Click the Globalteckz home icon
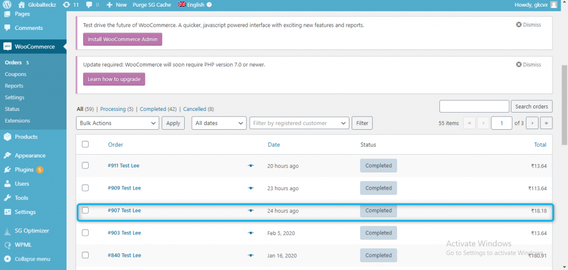 pos(22,4)
